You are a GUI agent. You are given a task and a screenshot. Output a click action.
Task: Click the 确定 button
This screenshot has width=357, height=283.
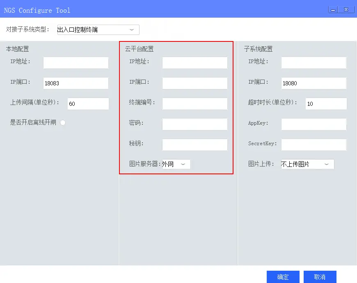point(283,277)
